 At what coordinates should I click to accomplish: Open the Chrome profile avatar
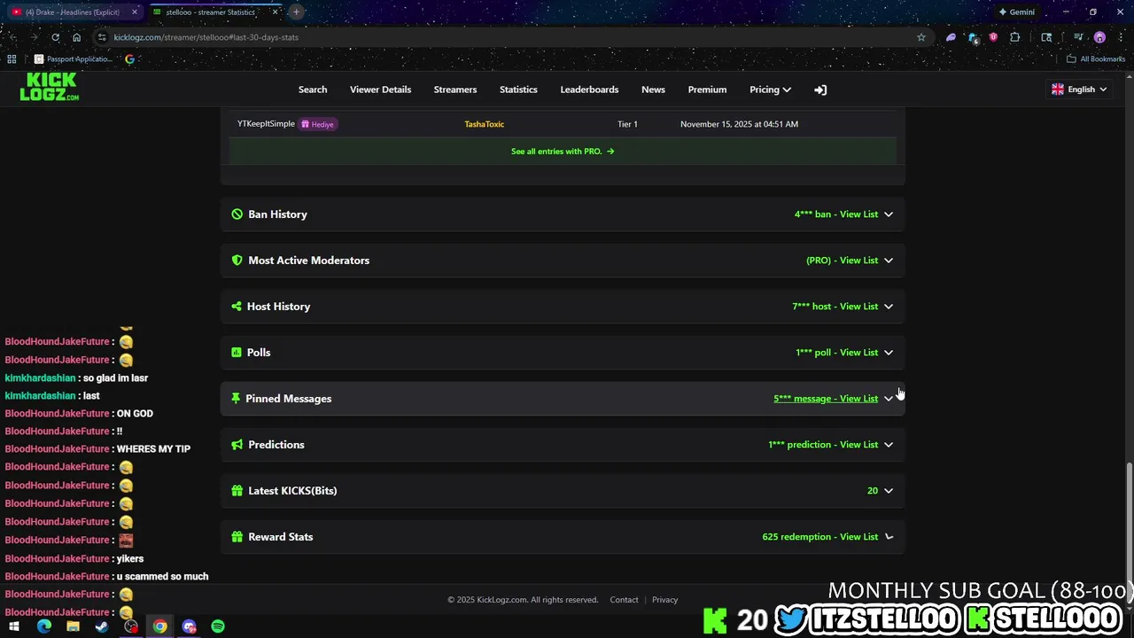(x=1099, y=37)
